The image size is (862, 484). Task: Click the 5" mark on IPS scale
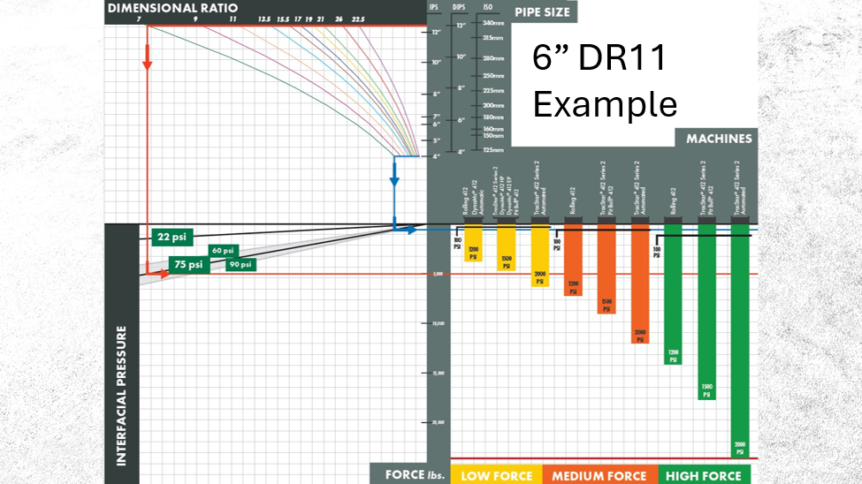coord(437,140)
